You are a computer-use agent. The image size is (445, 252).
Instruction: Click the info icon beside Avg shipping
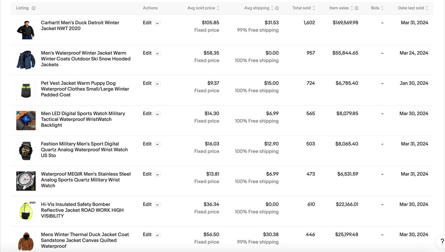tap(277, 8)
